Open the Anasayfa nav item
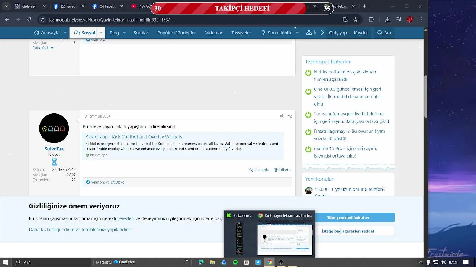 (x=47, y=33)
